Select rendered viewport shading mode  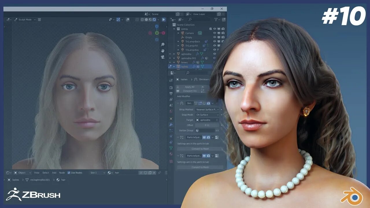tap(154, 20)
